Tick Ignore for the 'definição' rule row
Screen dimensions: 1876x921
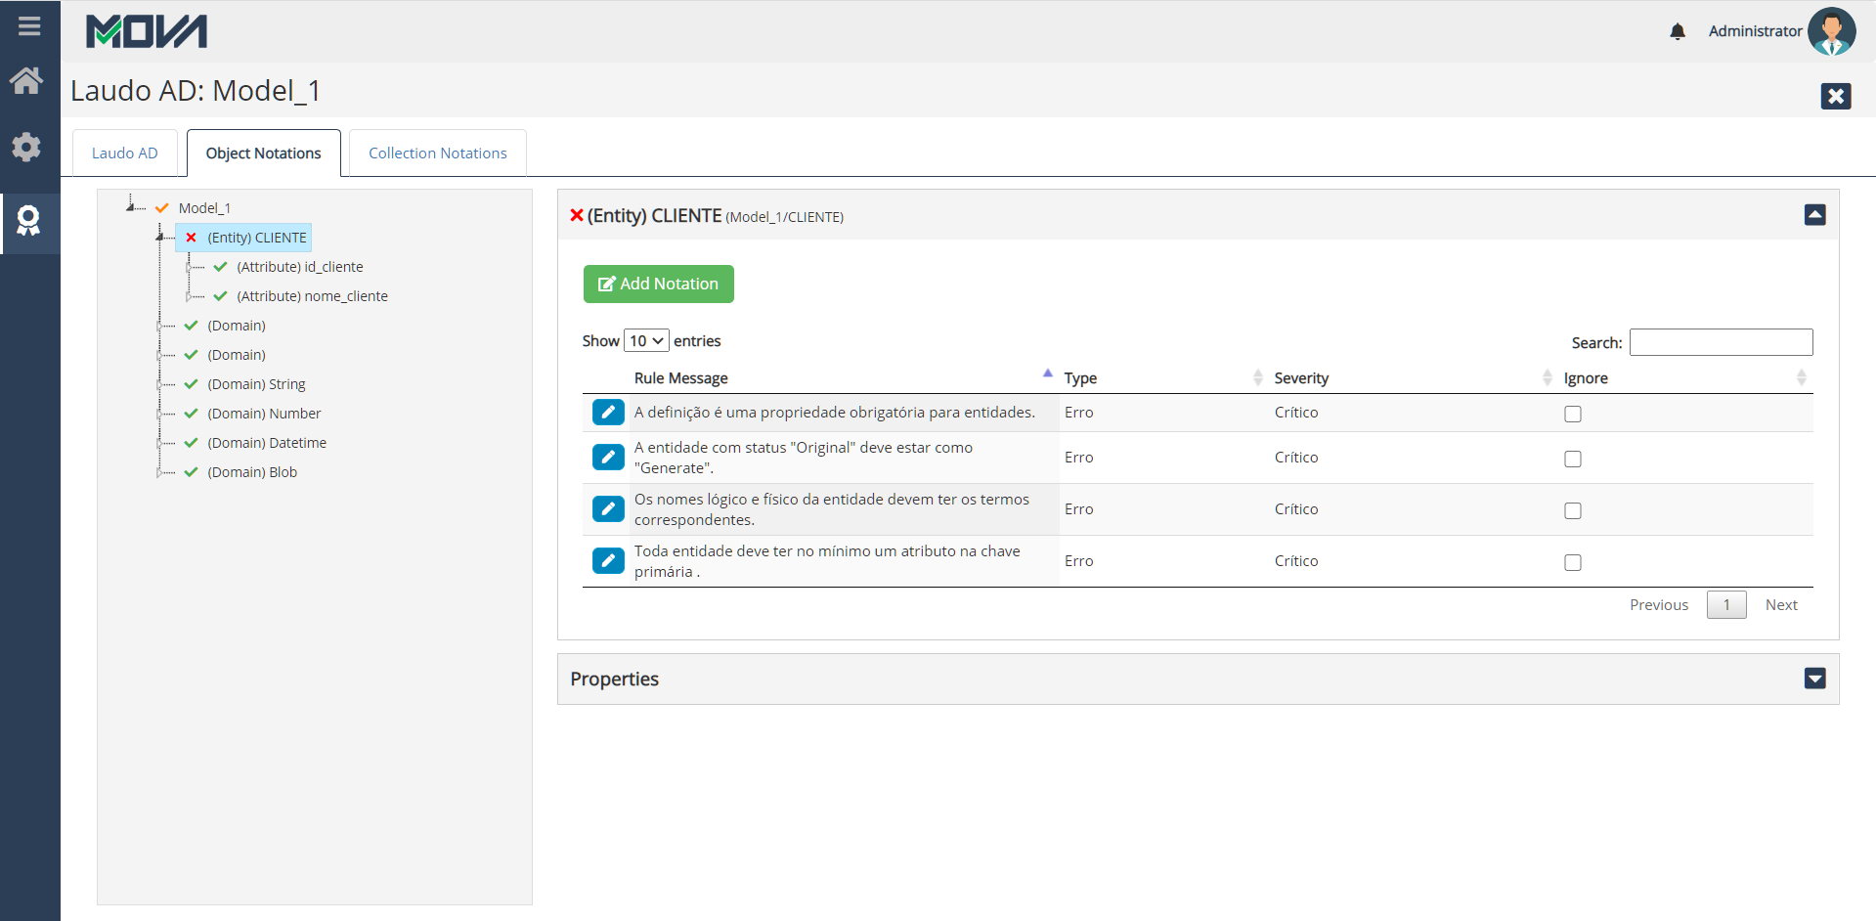click(x=1572, y=414)
